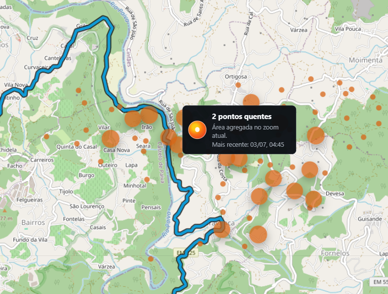Click the Ortigosa place label
Image resolution: width=388 pixels, height=294 pixels.
(235, 77)
